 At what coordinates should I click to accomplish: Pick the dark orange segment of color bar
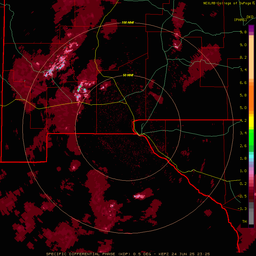(x=251, y=98)
